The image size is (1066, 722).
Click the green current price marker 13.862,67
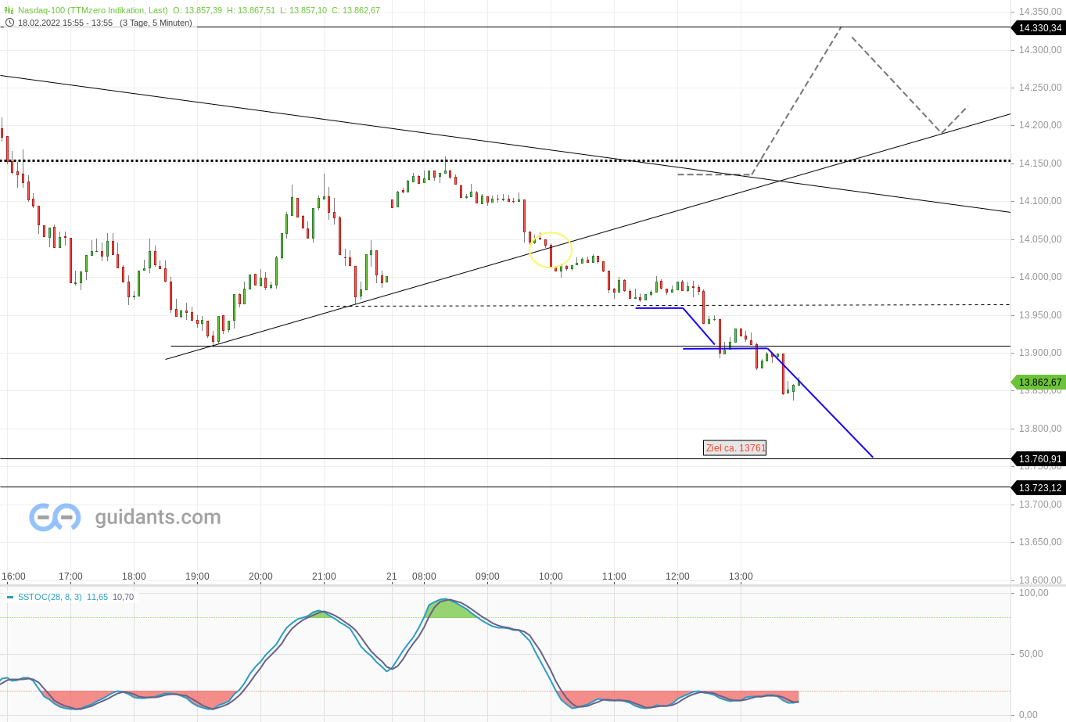1039,383
